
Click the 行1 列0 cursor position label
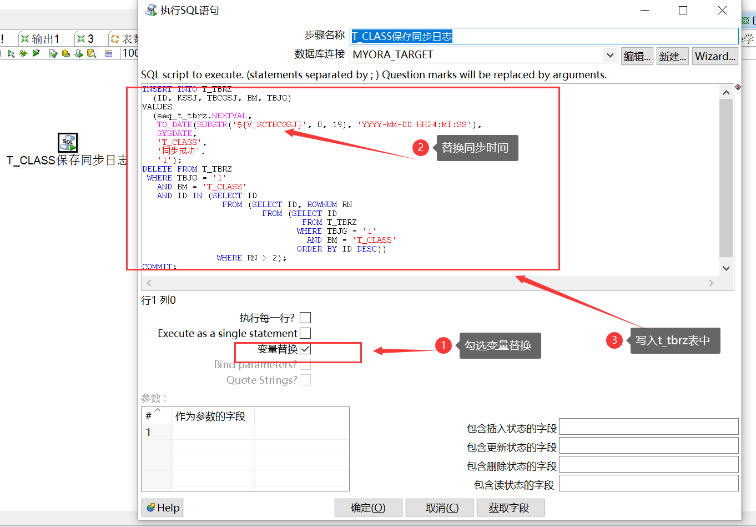(158, 300)
